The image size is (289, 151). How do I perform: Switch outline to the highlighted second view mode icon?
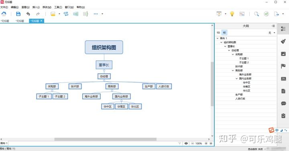tap(224, 32)
